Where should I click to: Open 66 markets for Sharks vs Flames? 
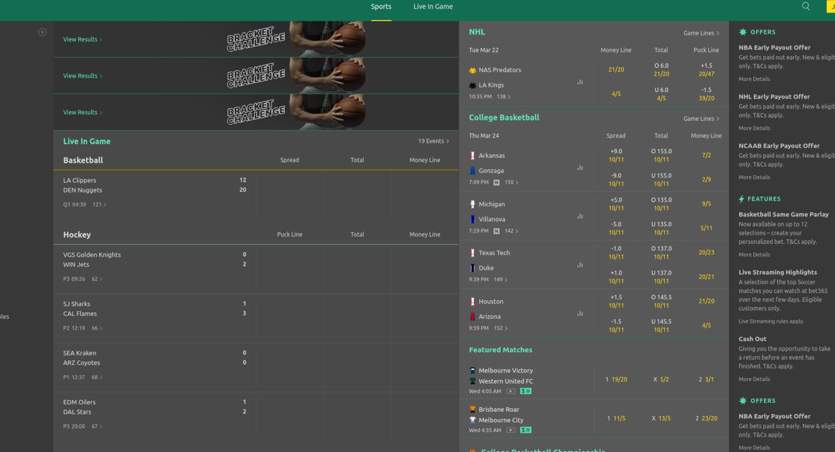(x=97, y=328)
